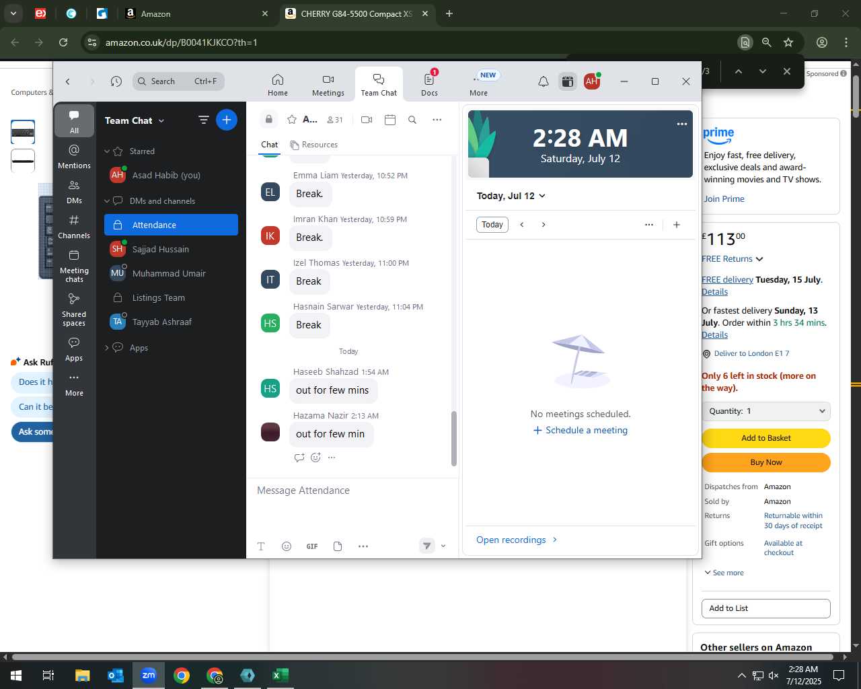Open the Zoom notifications bell
Image resolution: width=861 pixels, height=689 pixels.
[544, 81]
